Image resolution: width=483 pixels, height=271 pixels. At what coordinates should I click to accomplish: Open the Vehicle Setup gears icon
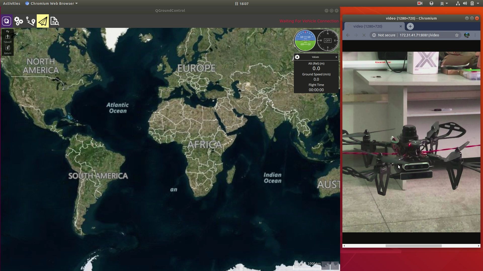tap(18, 21)
